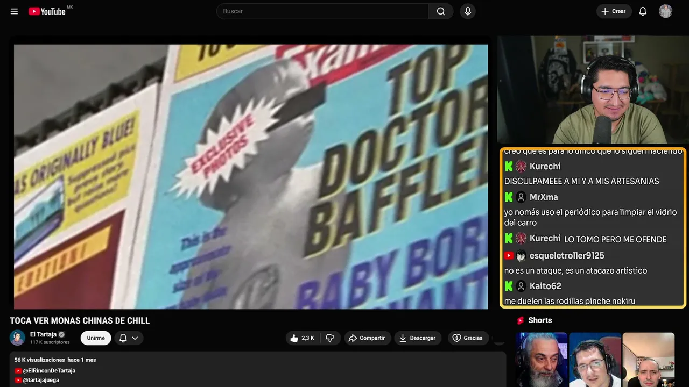This screenshot has width=689, height=387.
Task: Open the hamburger guide menu
Action: tap(15, 11)
